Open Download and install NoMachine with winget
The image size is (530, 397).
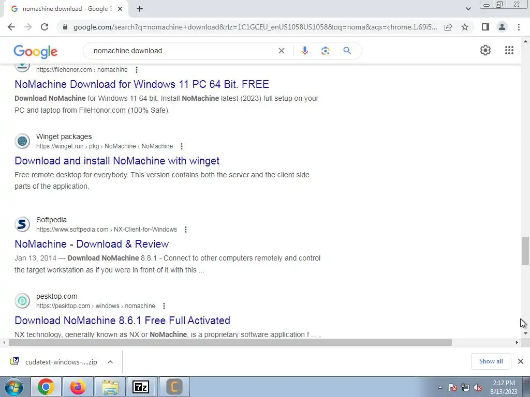tap(117, 161)
